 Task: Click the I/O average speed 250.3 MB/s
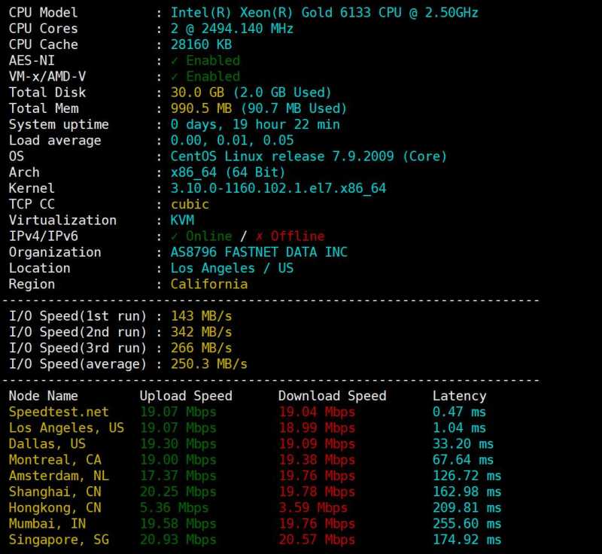208,364
